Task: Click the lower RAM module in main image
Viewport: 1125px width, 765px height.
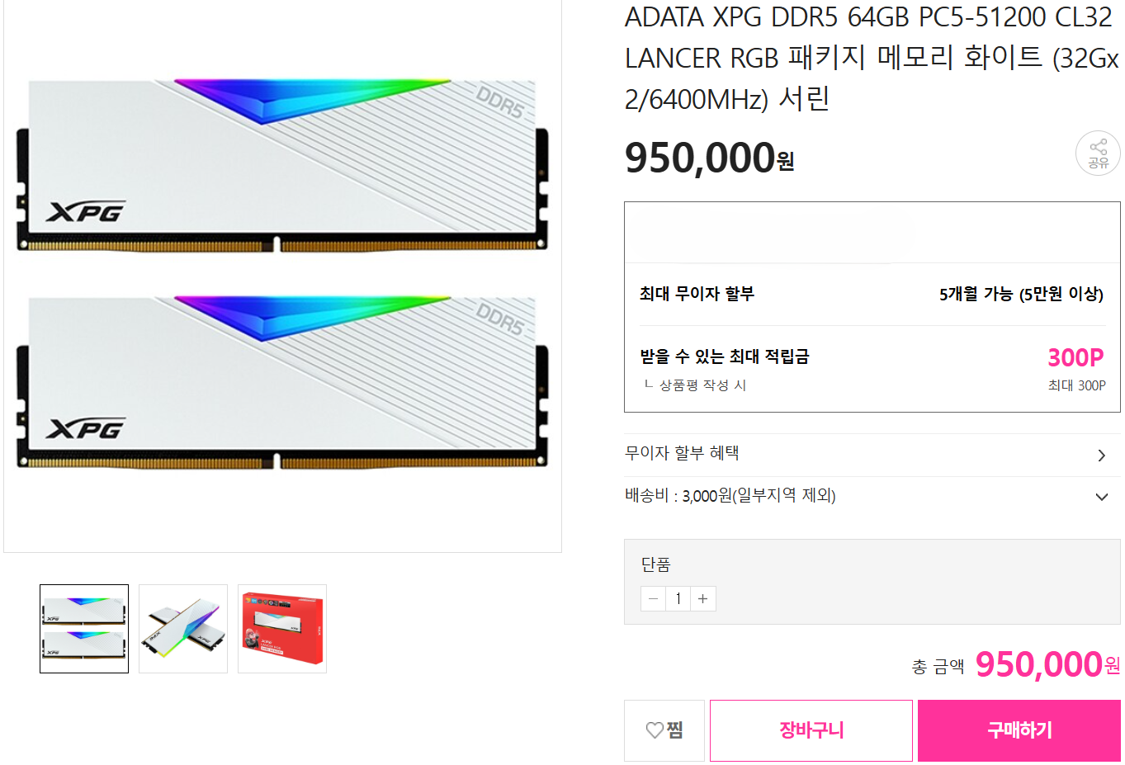Action: (x=282, y=382)
